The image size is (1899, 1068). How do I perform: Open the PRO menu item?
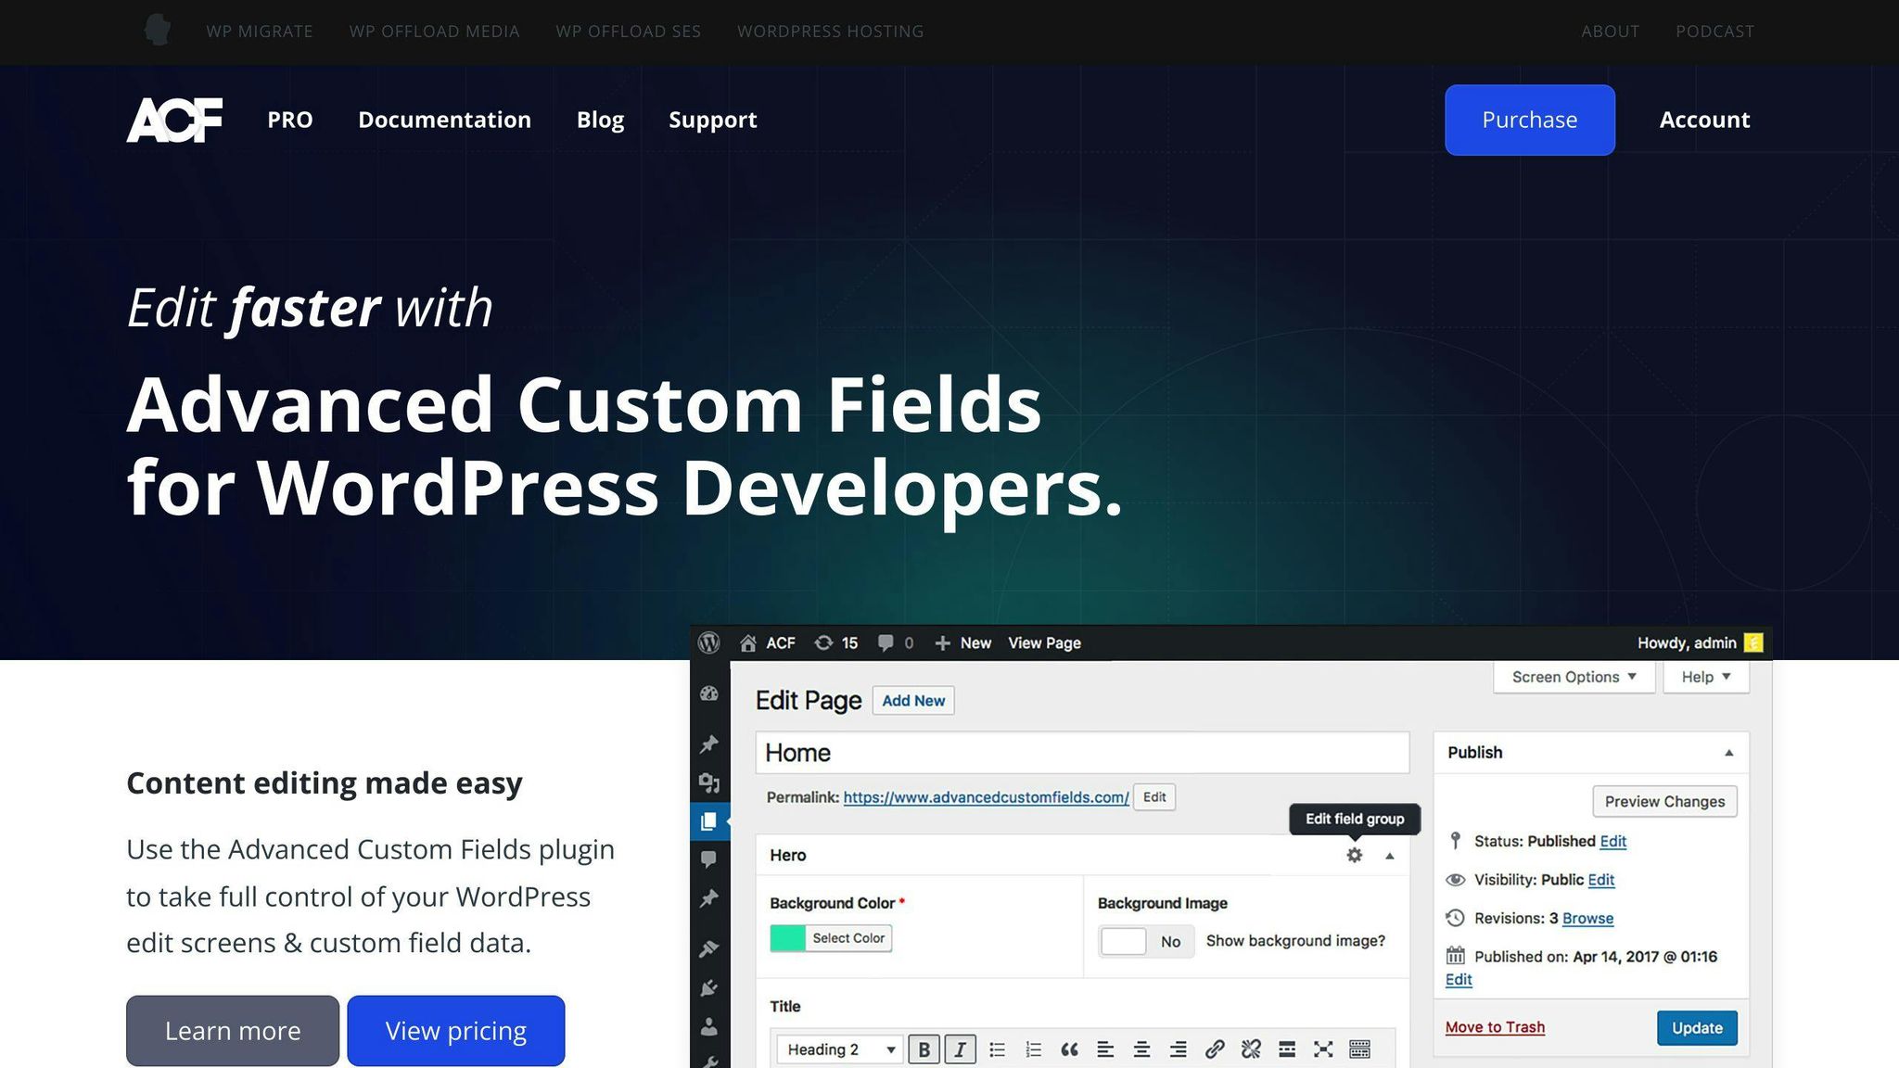290,120
